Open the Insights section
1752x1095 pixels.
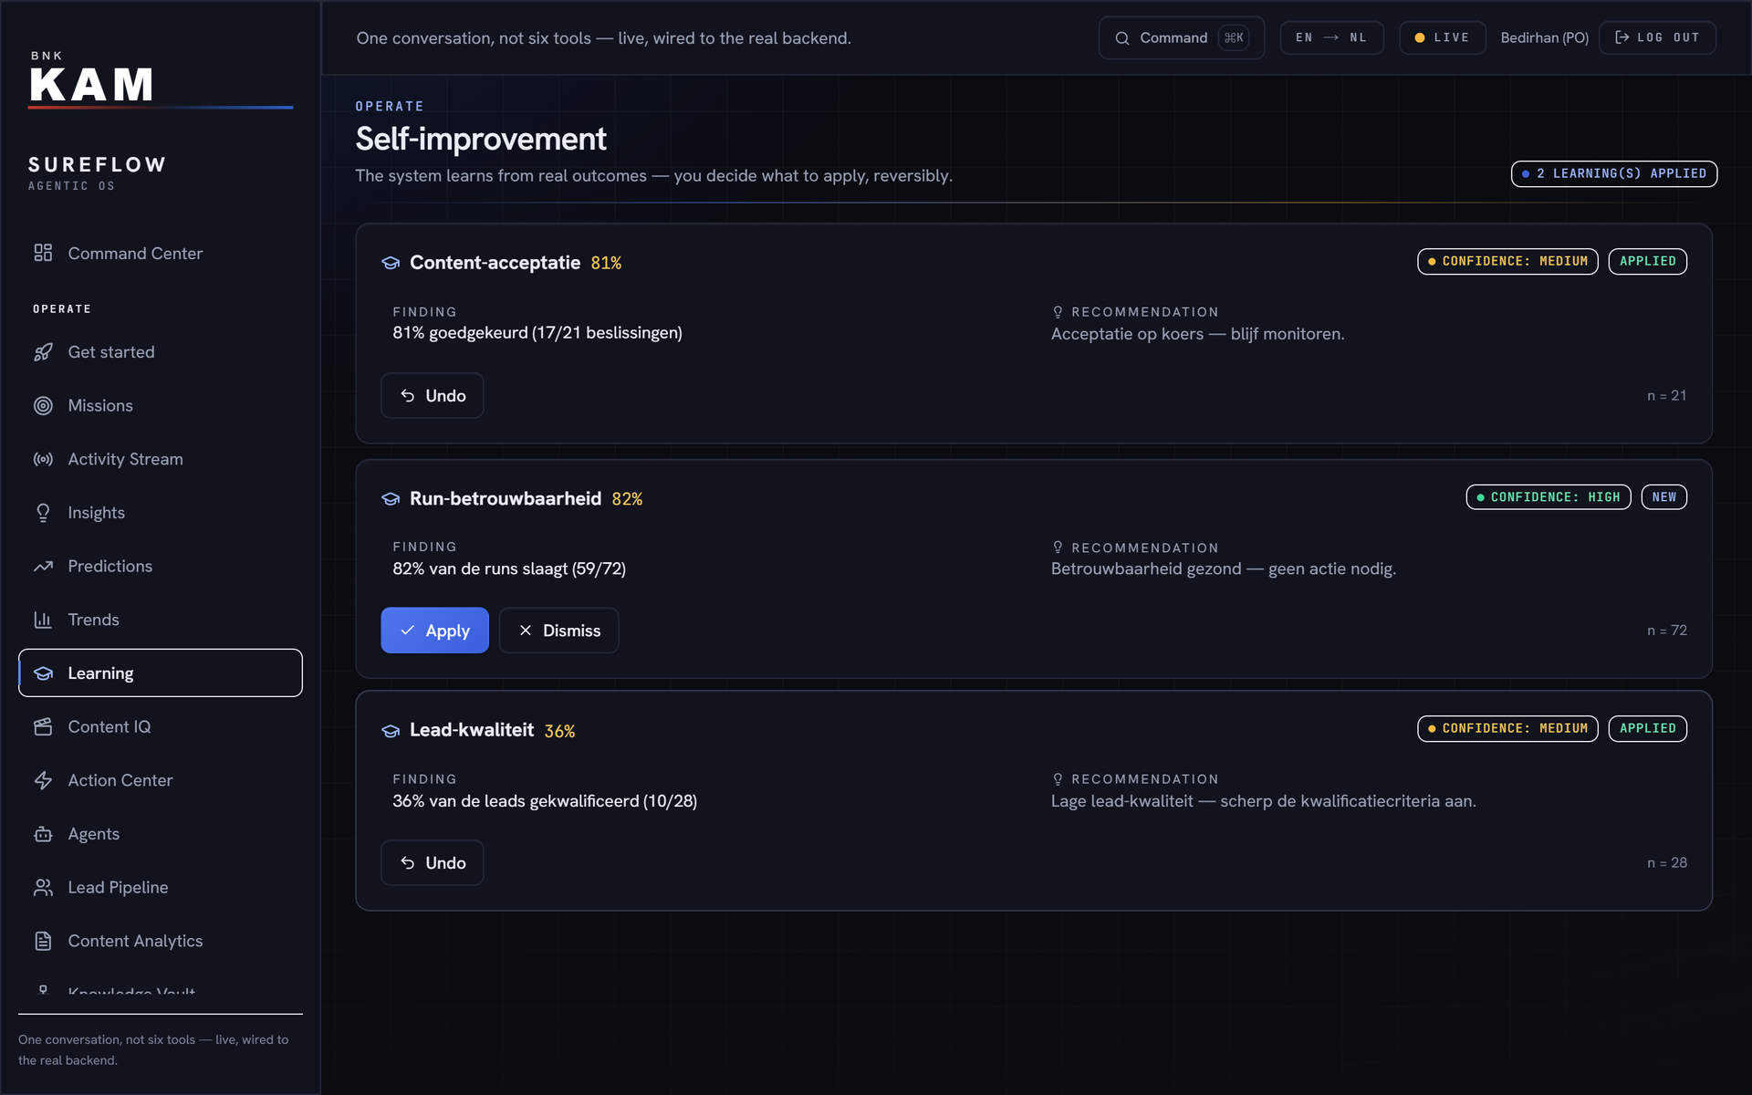[x=161, y=513]
